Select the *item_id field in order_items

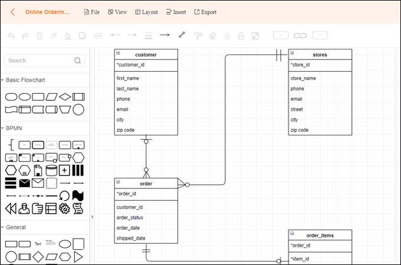[x=320, y=259]
